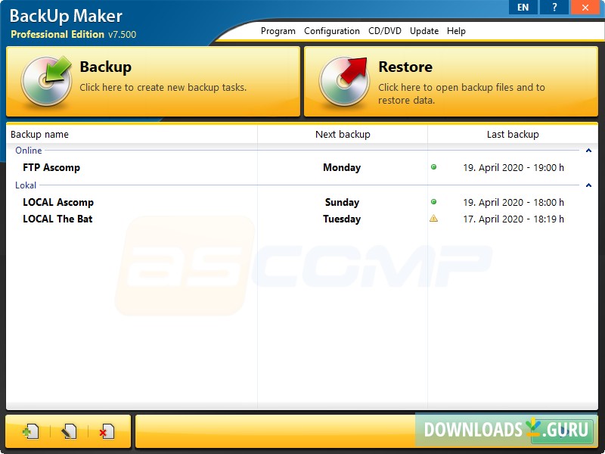
Task: Open the help question mark icon
Action: [x=554, y=7]
